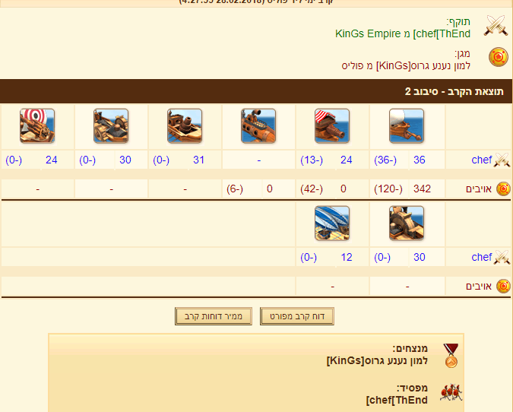Click the enemies shield icon in first table
The width and height of the screenshot is (513, 412).
(x=503, y=189)
